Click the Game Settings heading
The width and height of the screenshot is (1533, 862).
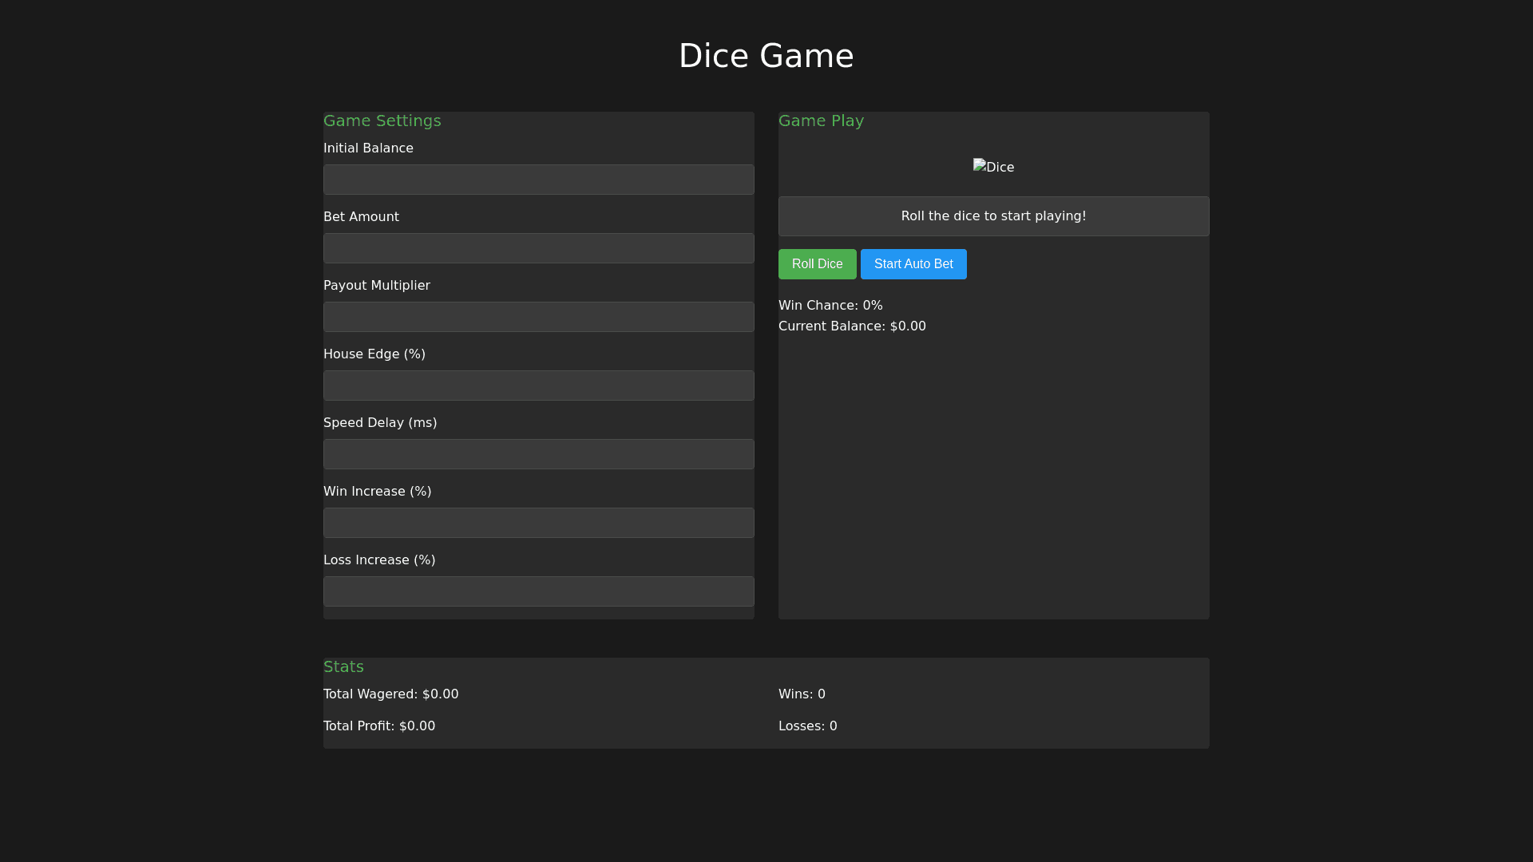382,121
